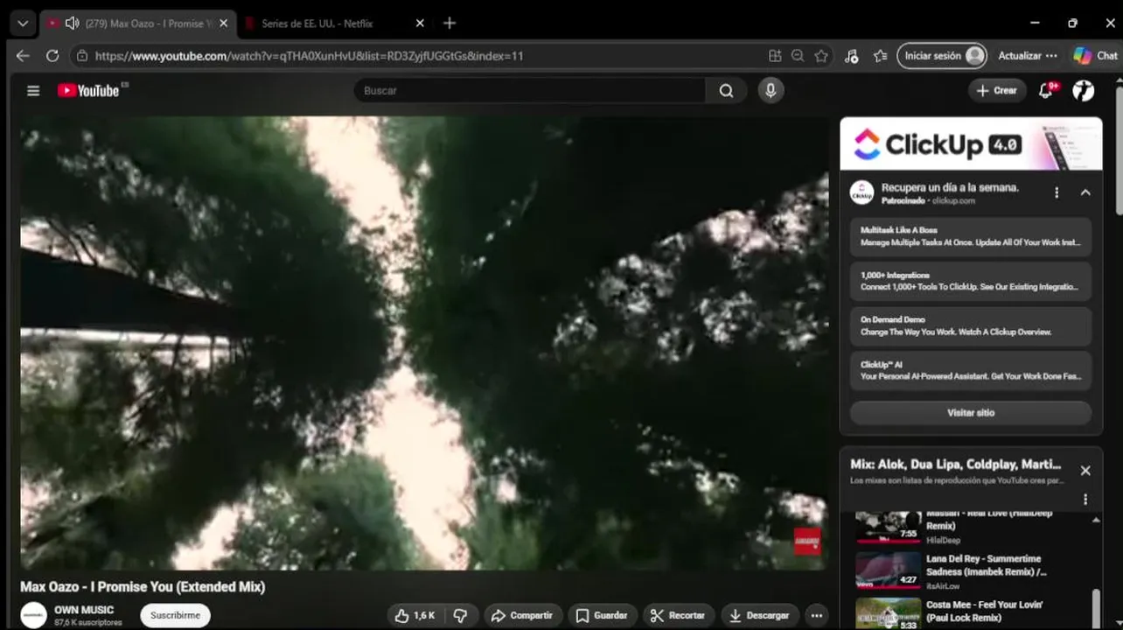Image resolution: width=1123 pixels, height=630 pixels.
Task: Click the page vertical scrollbar
Action: [1119, 149]
